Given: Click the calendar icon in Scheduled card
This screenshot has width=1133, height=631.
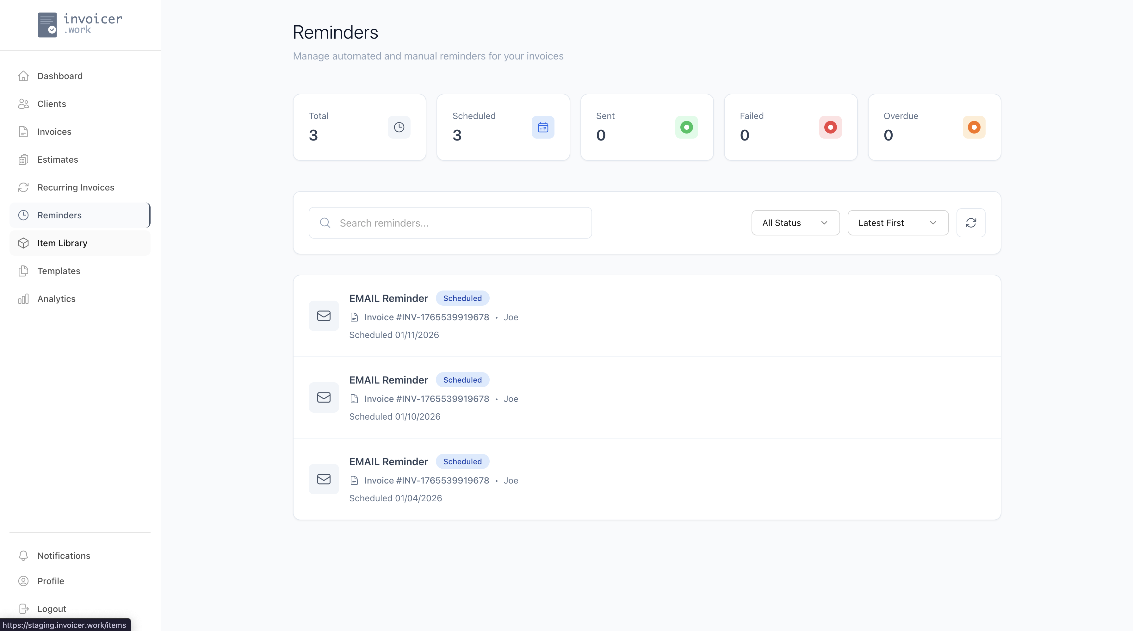Looking at the screenshot, I should [x=543, y=127].
